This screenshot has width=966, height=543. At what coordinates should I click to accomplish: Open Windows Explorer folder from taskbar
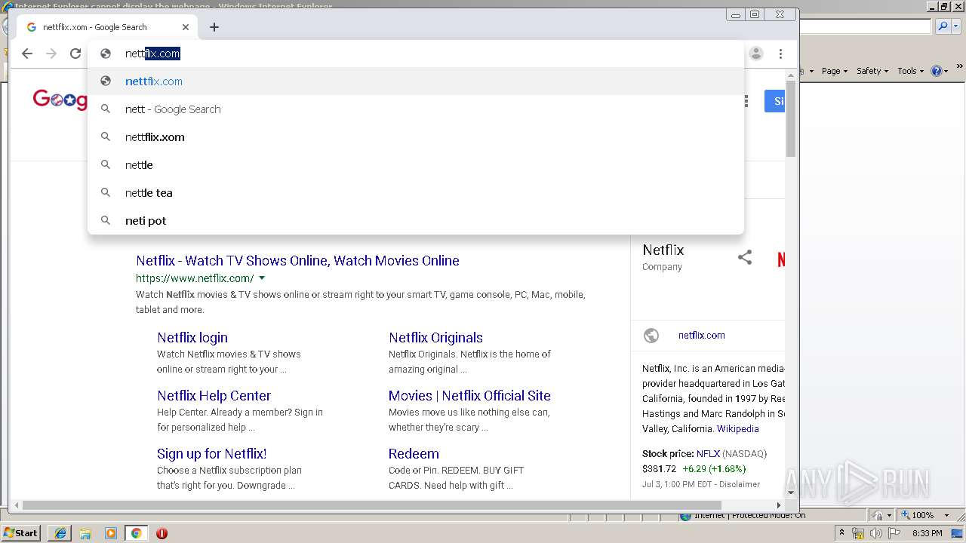click(x=85, y=533)
